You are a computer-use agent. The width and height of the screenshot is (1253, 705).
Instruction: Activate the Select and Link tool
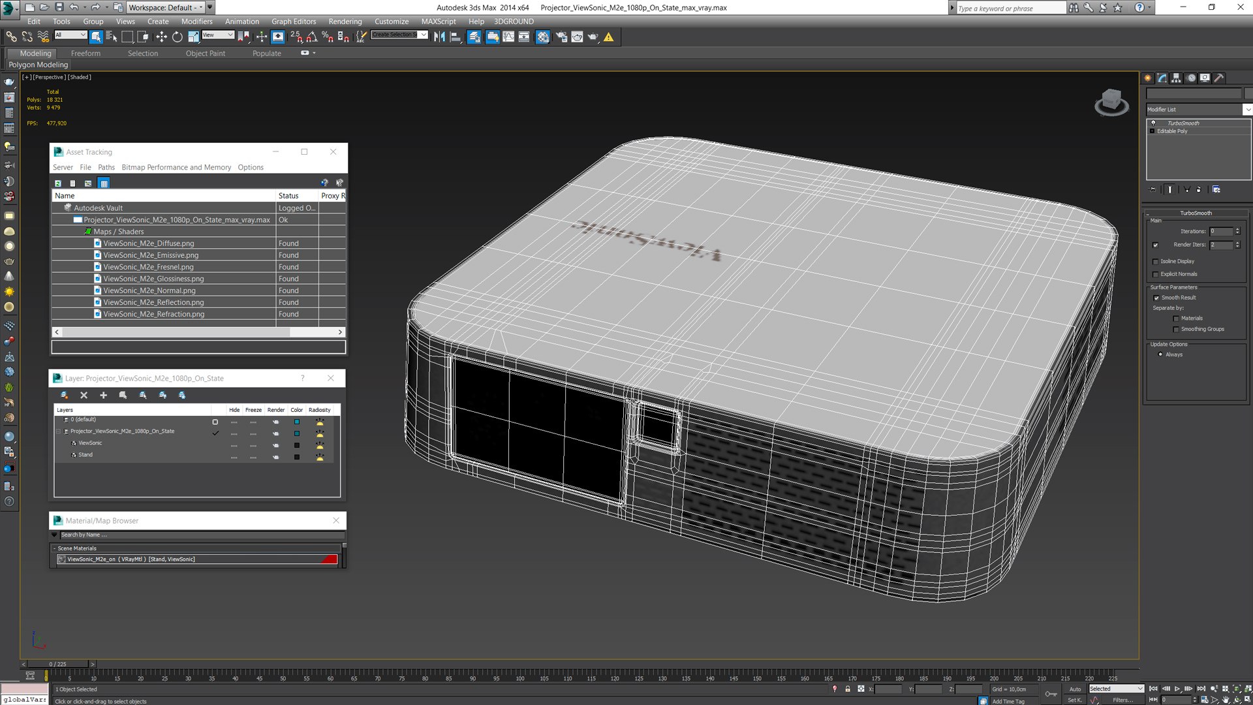12,37
